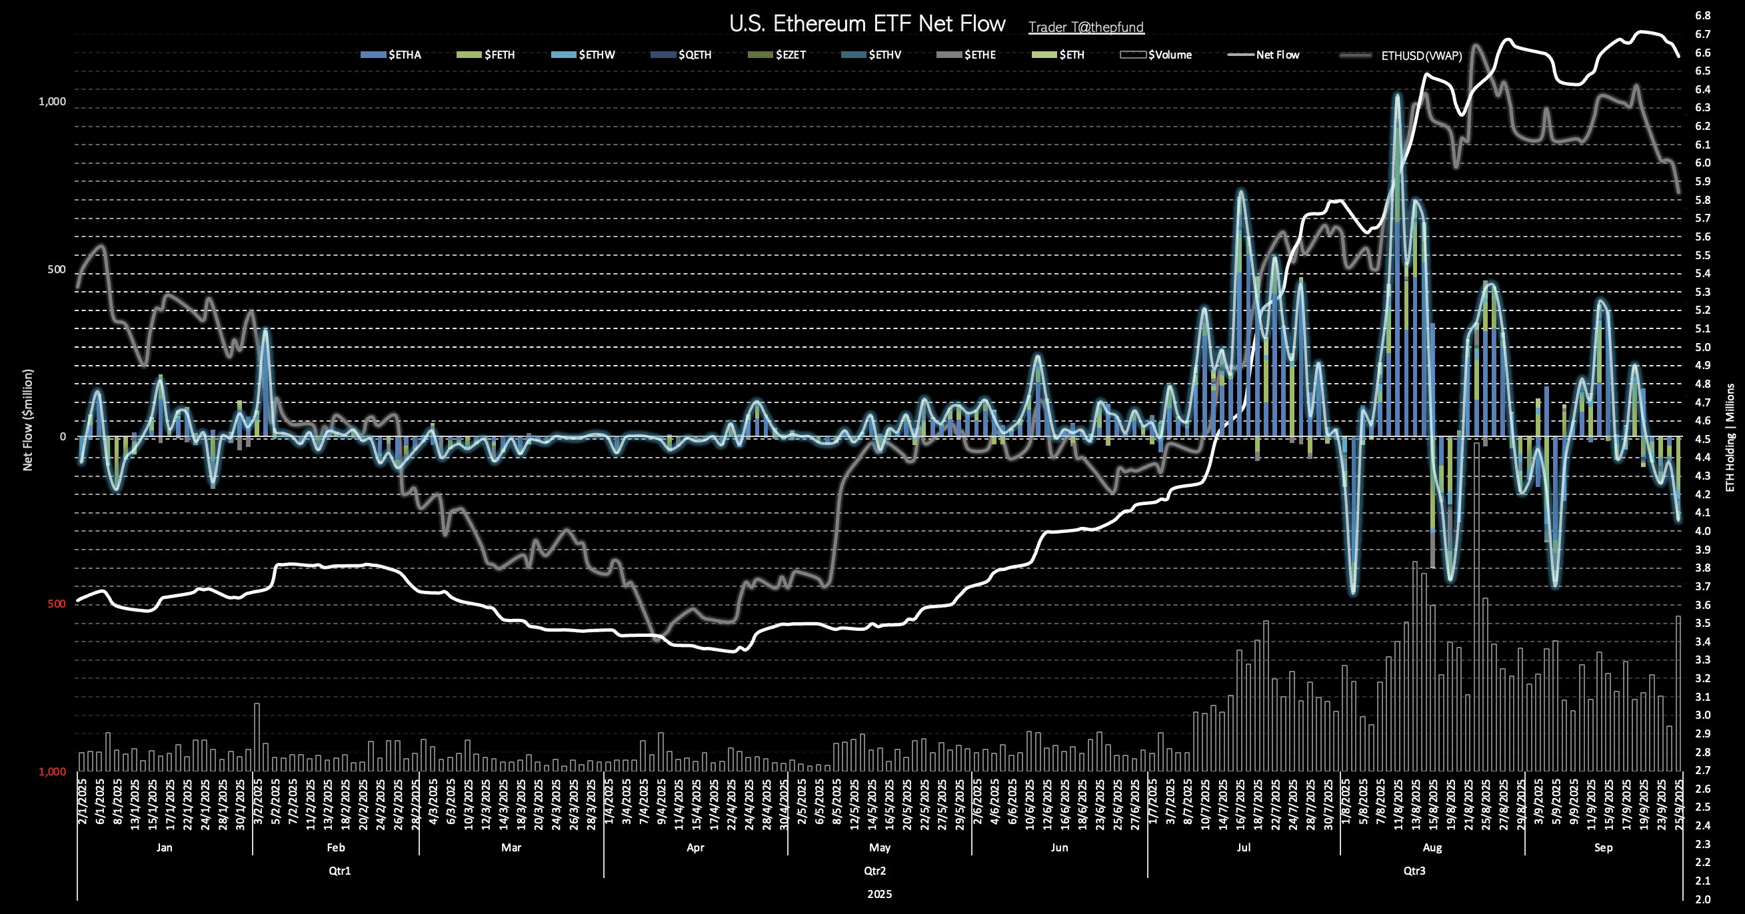Click the $QETH legend entry
The image size is (1745, 914).
[695, 55]
